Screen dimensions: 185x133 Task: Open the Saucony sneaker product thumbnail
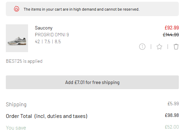[x=17, y=38]
